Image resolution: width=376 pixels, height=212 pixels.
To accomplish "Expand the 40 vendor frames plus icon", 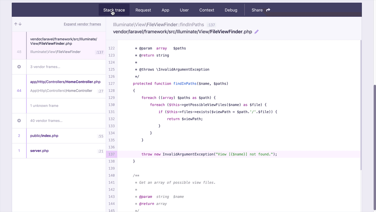I will coord(19,120).
